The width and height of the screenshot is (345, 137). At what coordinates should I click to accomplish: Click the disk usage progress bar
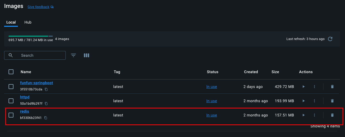pyautogui.click(x=31, y=36)
